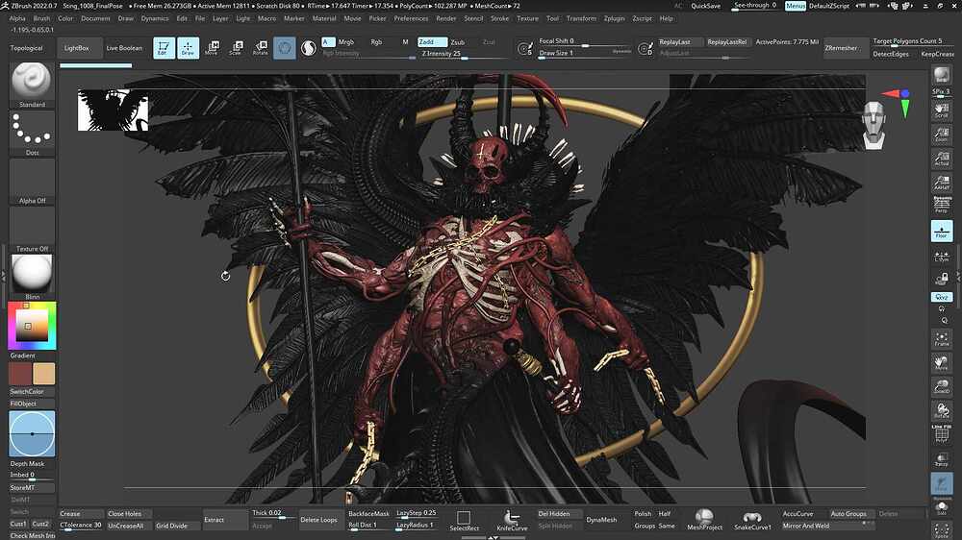
Task: Toggle Persp perspective view
Action: point(941,206)
